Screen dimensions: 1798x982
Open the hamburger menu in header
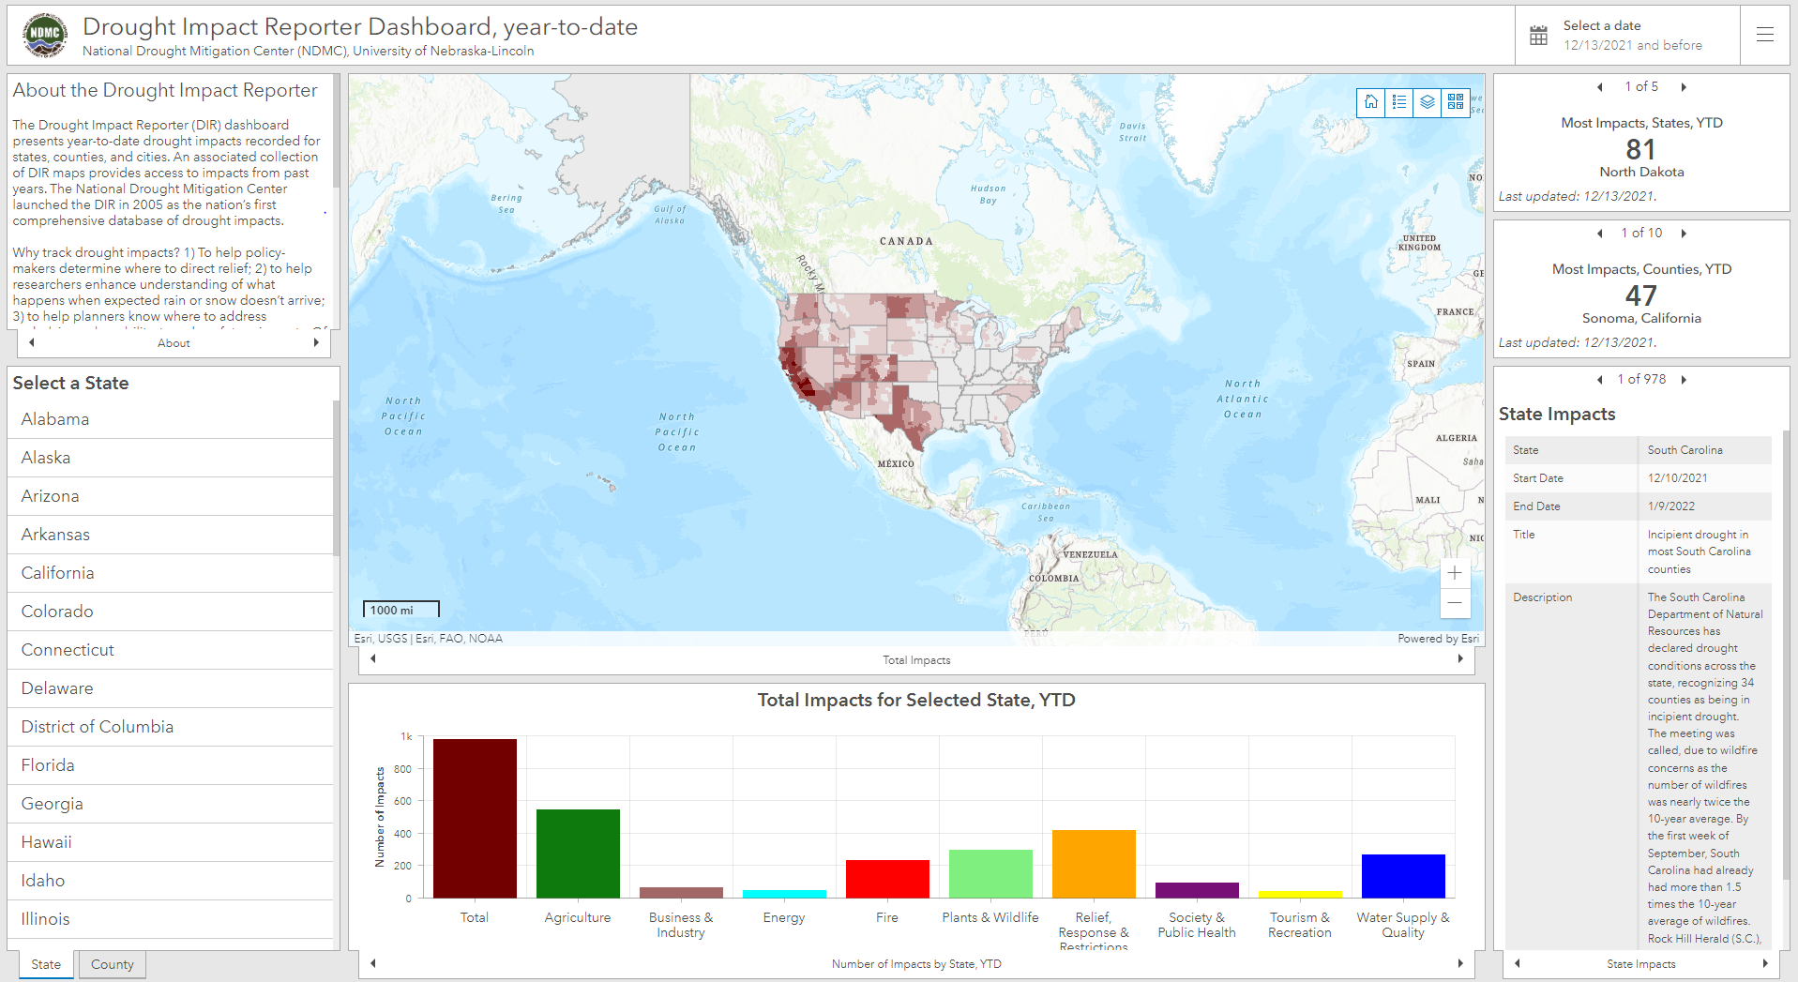[1764, 36]
